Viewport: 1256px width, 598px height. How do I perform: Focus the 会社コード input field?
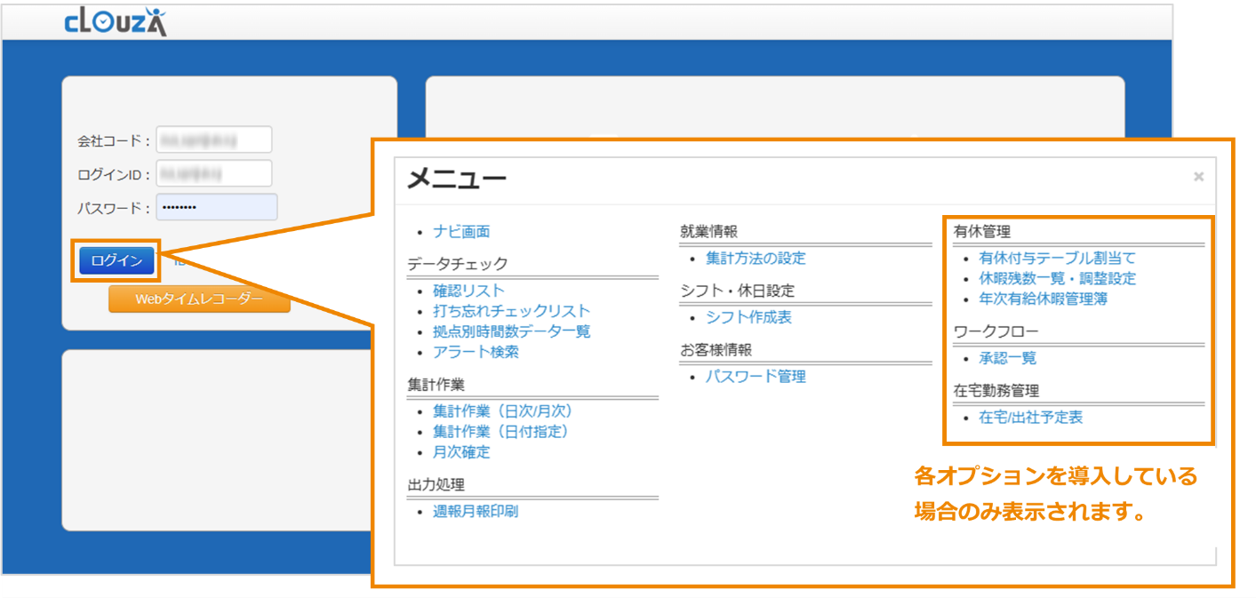tap(214, 140)
